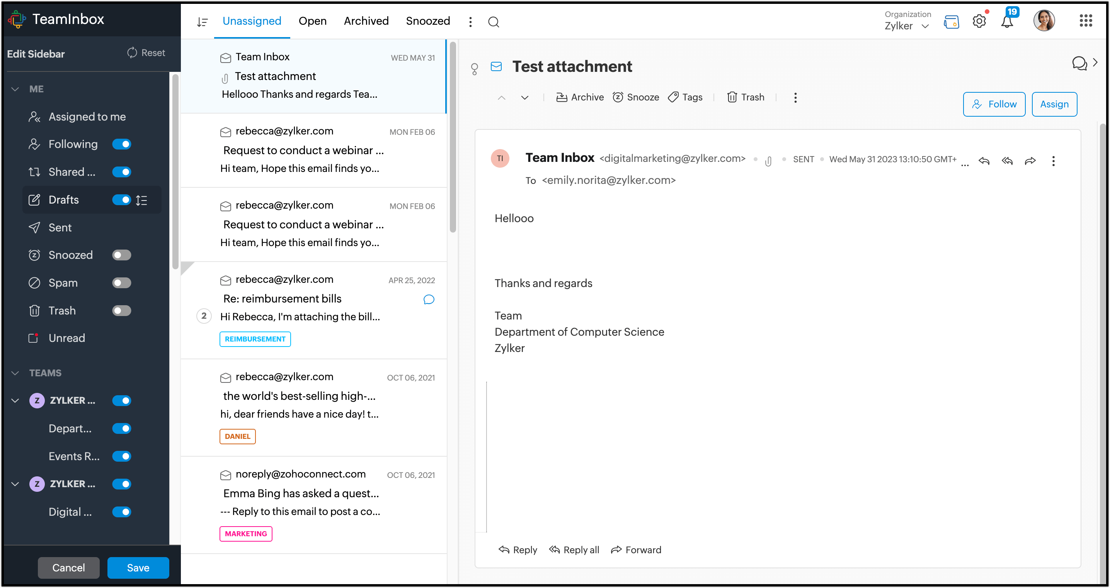Expand the ZYLKER teams section

(15, 400)
